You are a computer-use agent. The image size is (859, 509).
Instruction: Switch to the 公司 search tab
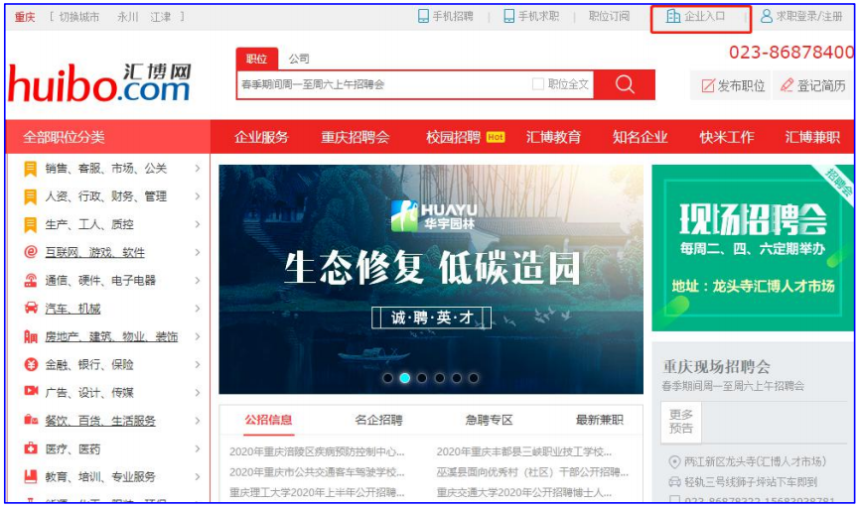[299, 59]
